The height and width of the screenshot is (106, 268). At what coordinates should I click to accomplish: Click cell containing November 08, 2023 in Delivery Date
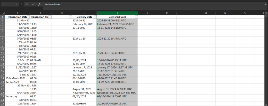click(84, 93)
